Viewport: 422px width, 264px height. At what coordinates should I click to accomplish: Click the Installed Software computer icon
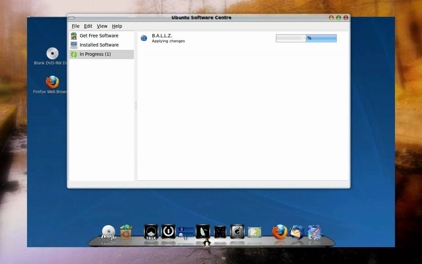point(74,45)
